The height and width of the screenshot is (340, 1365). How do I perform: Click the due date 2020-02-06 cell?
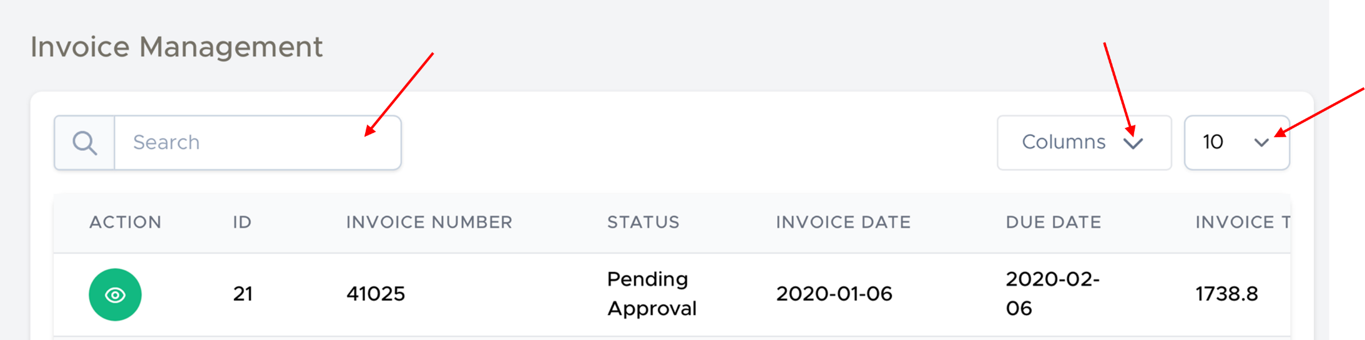tap(1052, 294)
